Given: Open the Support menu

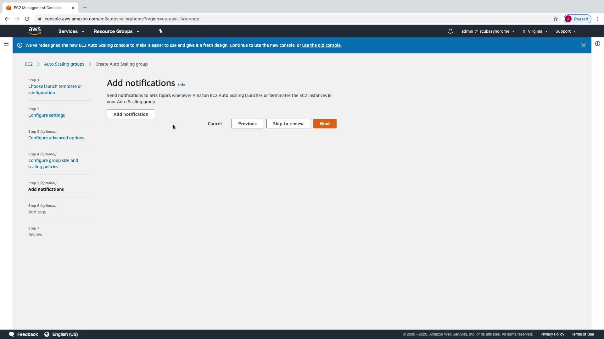Looking at the screenshot, I should 565,31.
